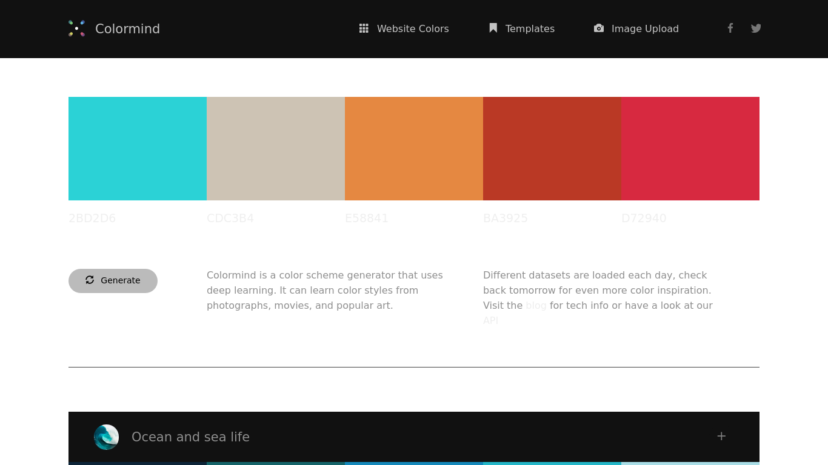Click the 2BD2D6 hex code text
828x465 pixels.
click(x=92, y=218)
